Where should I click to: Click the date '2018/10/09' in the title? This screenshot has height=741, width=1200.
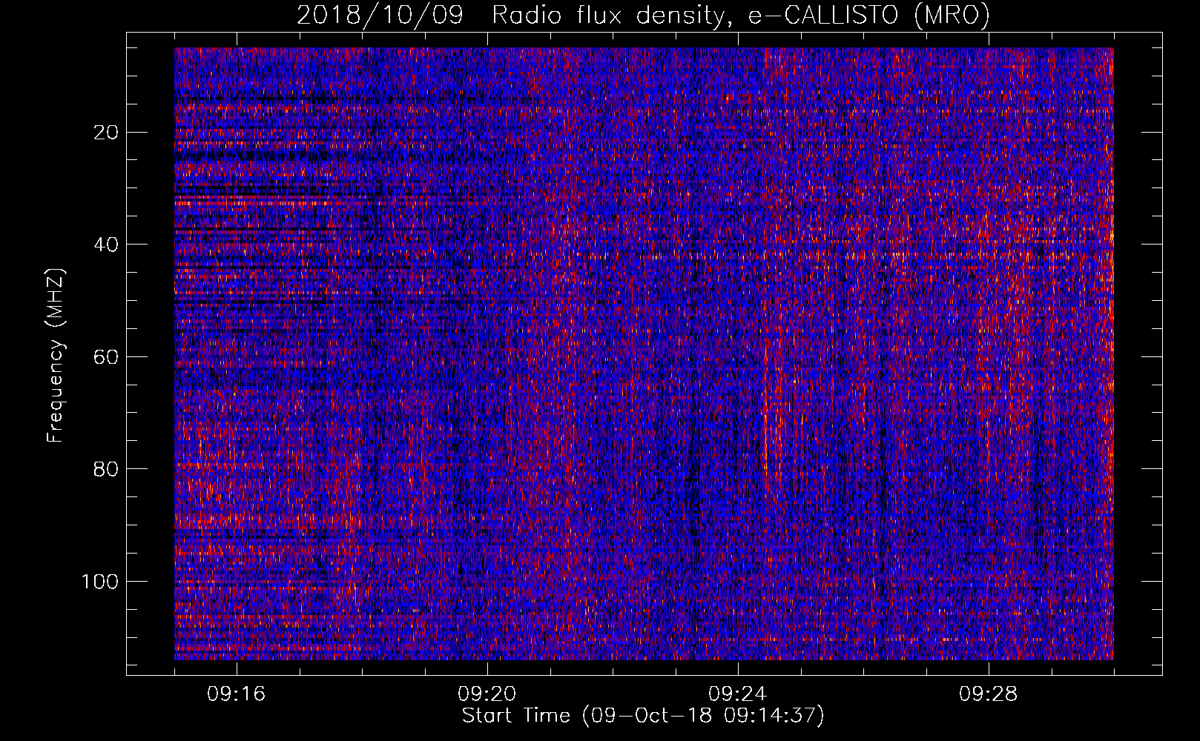tap(380, 15)
